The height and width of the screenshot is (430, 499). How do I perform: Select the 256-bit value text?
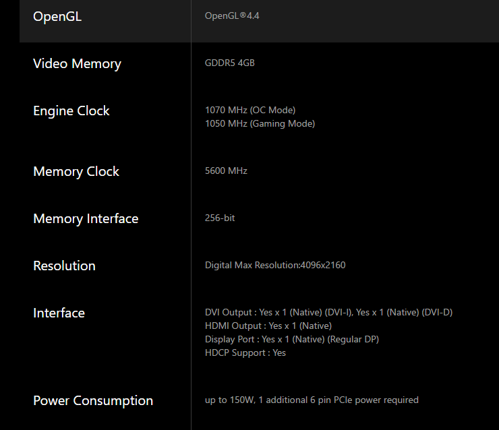click(220, 218)
